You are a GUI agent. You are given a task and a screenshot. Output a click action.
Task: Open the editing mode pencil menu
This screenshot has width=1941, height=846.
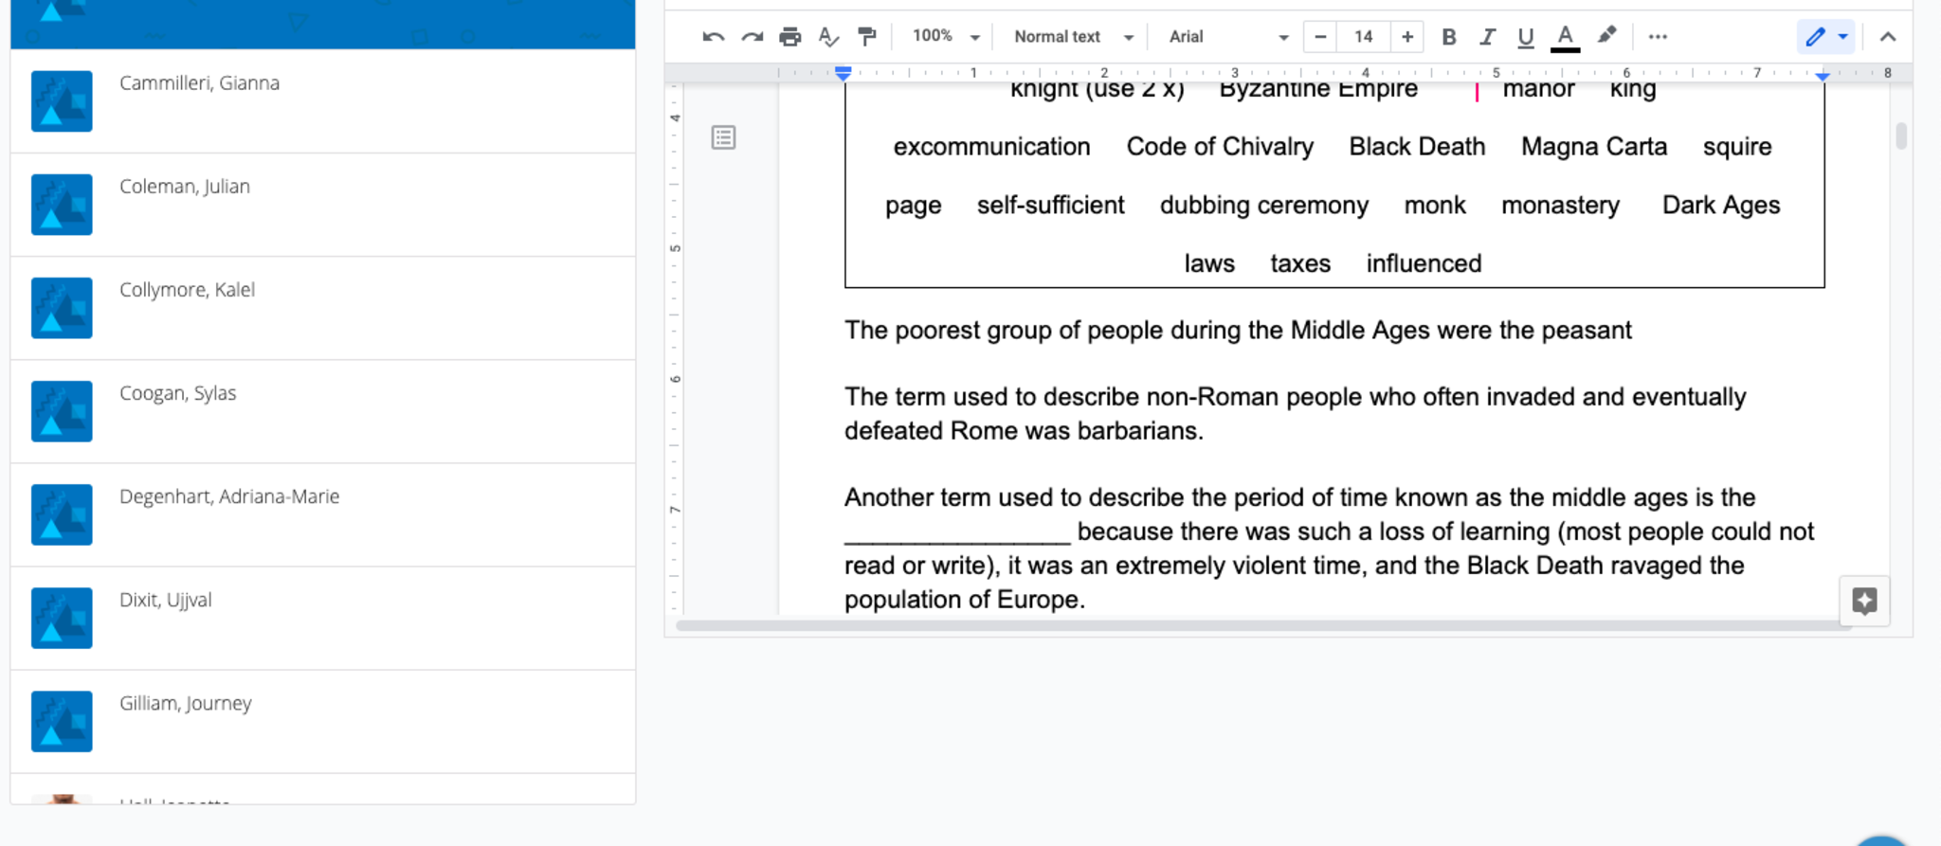click(1825, 37)
